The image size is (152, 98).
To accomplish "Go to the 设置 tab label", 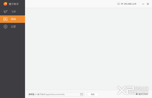I will (13, 27).
